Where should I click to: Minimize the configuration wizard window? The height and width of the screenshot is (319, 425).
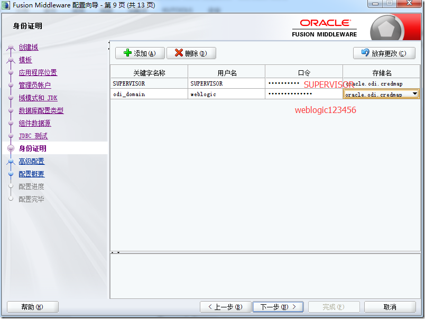(375, 3)
